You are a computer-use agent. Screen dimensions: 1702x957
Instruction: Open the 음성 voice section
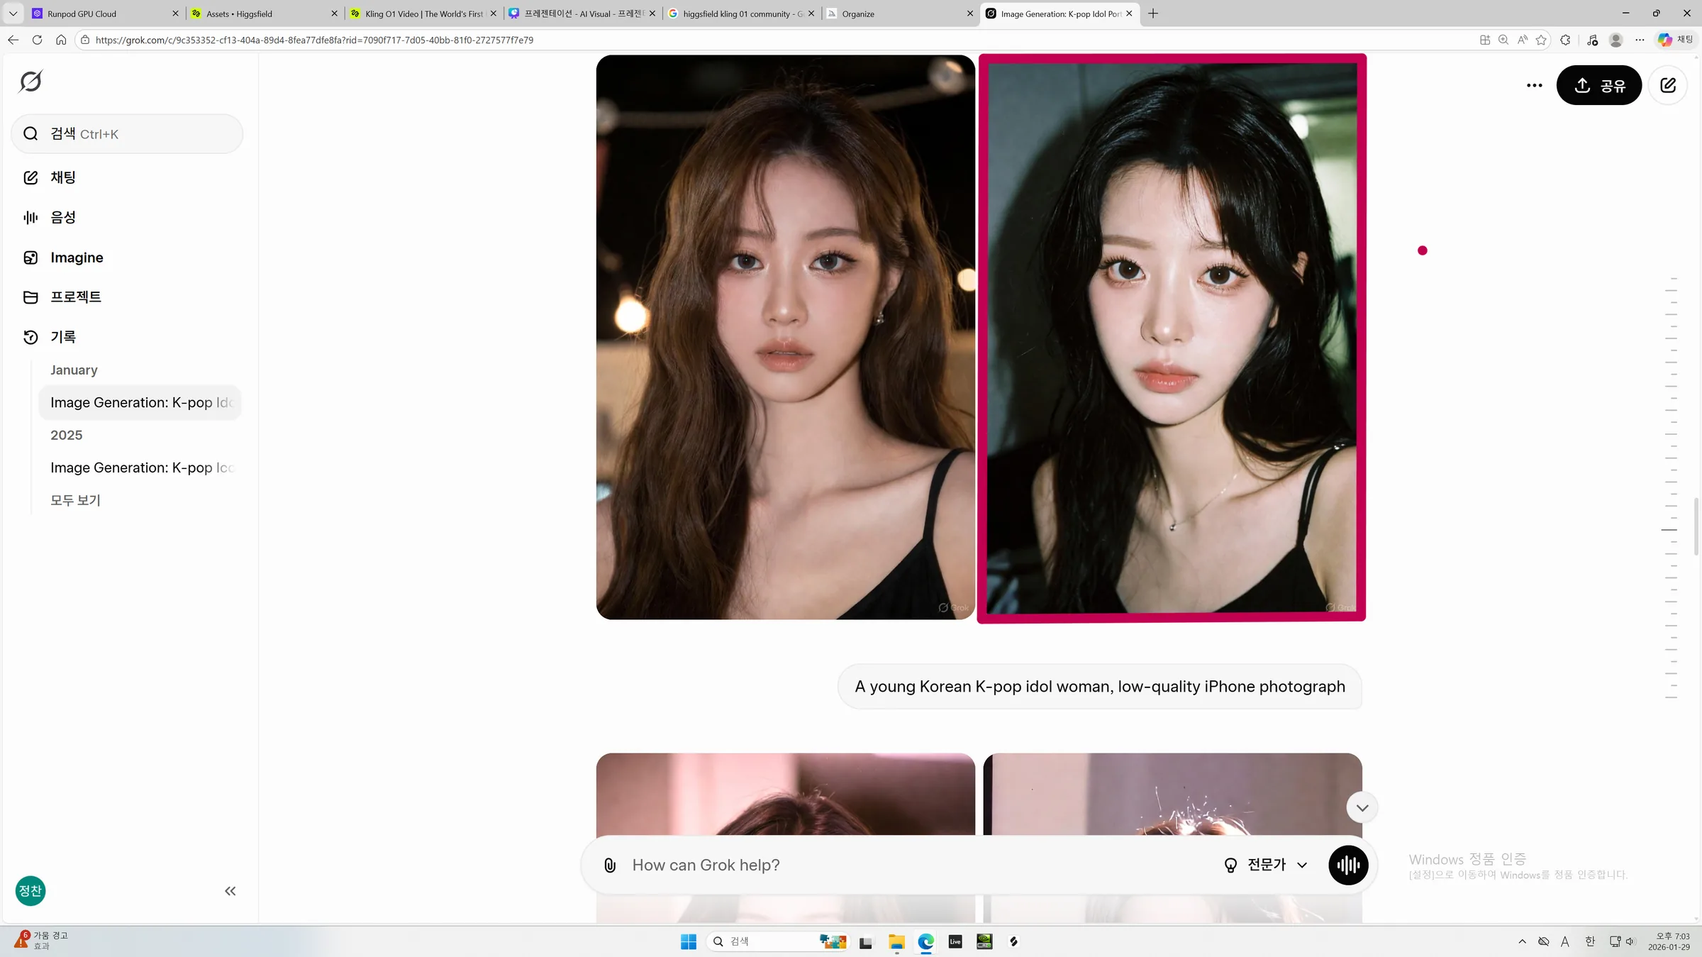(x=62, y=218)
